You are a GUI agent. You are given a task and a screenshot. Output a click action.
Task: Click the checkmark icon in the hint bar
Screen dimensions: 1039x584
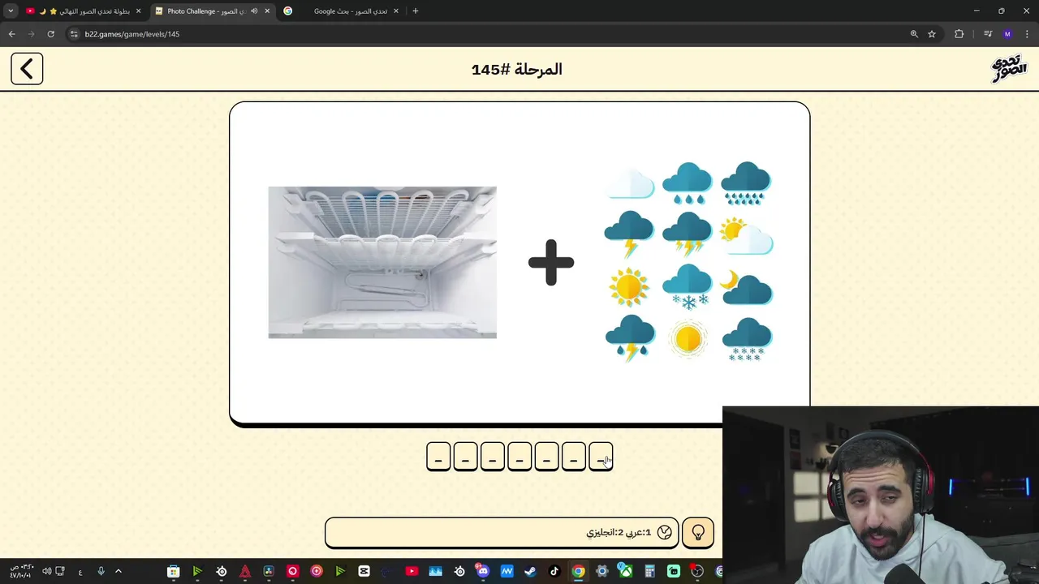(665, 532)
